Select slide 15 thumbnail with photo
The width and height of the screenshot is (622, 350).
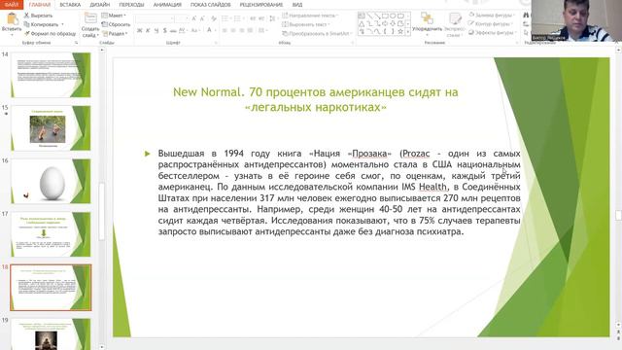[51, 128]
